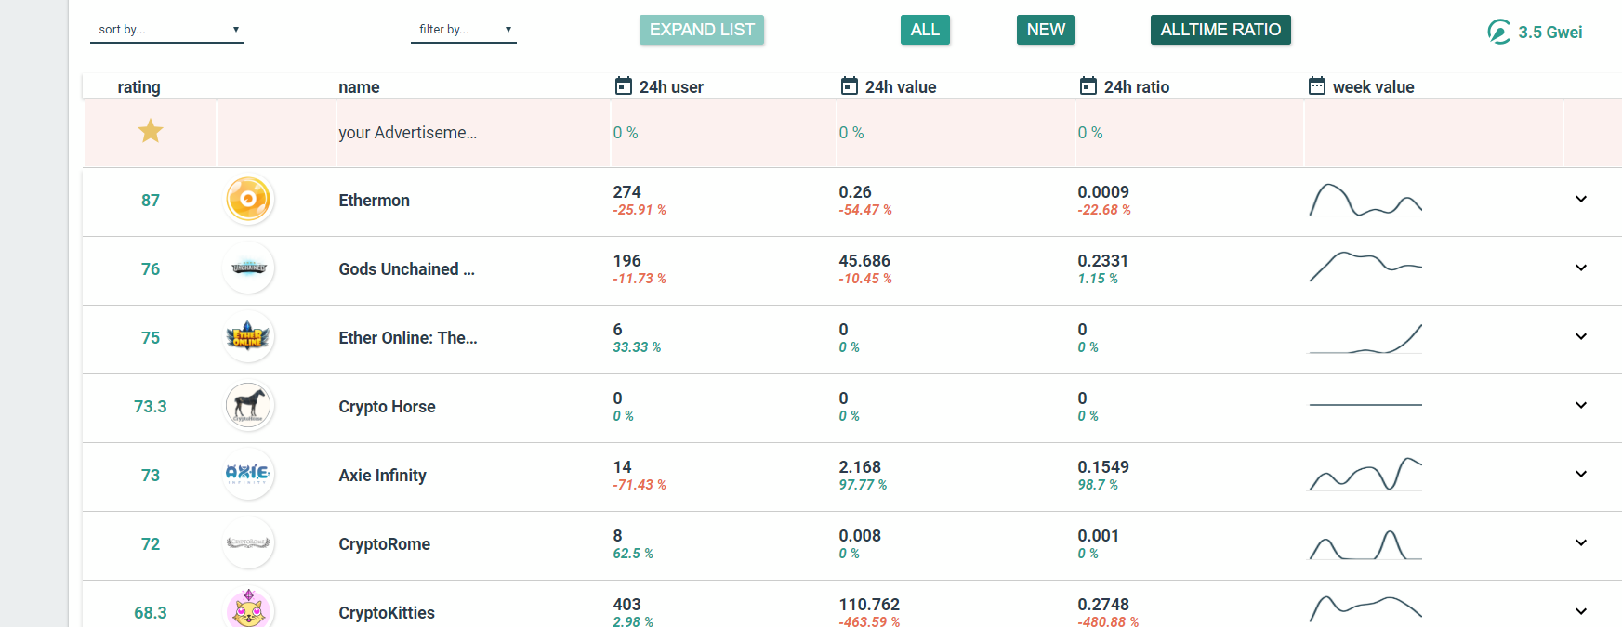This screenshot has height=627, width=1622.
Task: Expand the Axie Infinity row details
Action: 1581,474
